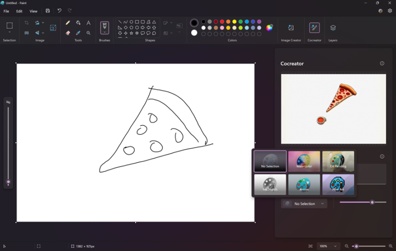Select the Watercolor style option
396x251 pixels.
(x=304, y=161)
